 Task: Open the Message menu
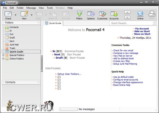(x=31, y=8)
